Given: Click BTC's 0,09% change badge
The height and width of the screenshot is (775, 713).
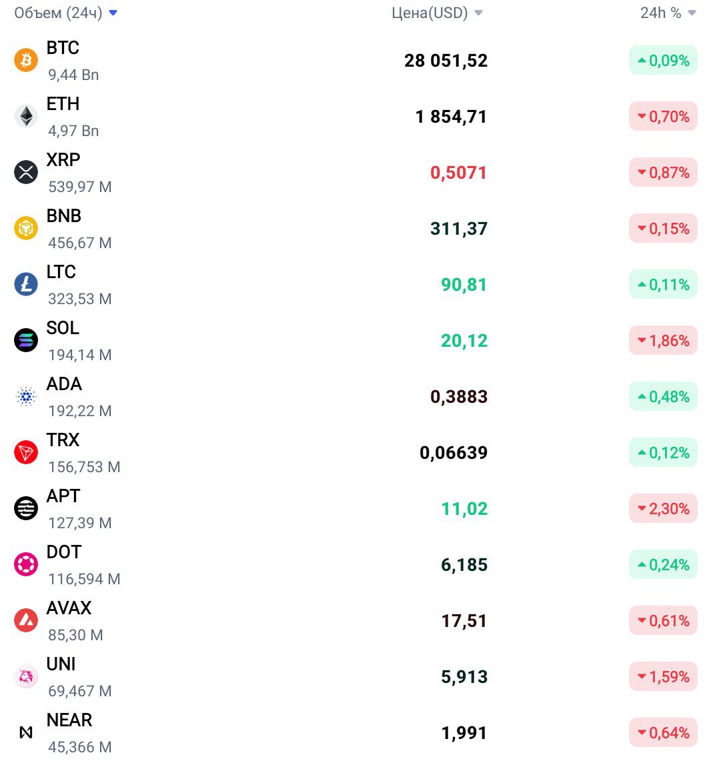Looking at the screenshot, I should point(663,60).
